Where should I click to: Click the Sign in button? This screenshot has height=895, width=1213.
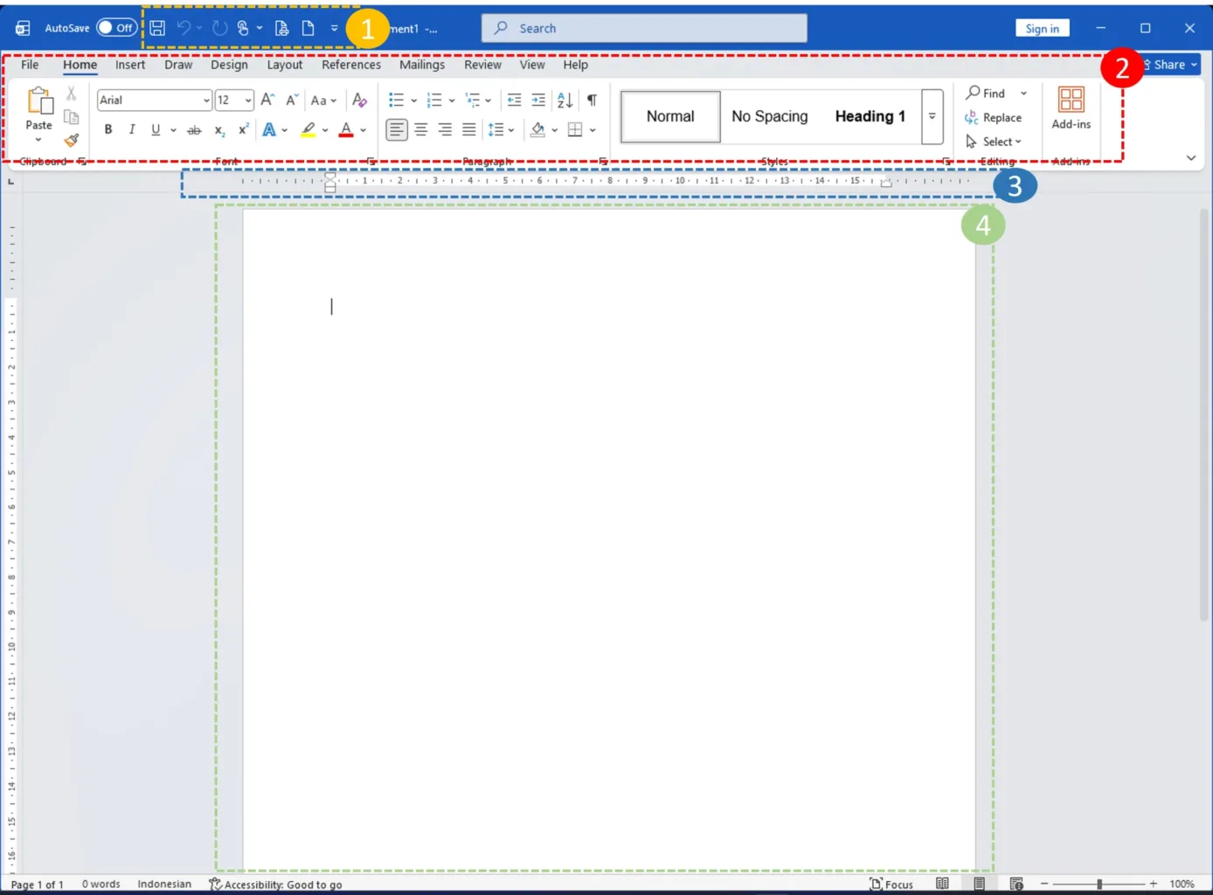click(x=1042, y=28)
